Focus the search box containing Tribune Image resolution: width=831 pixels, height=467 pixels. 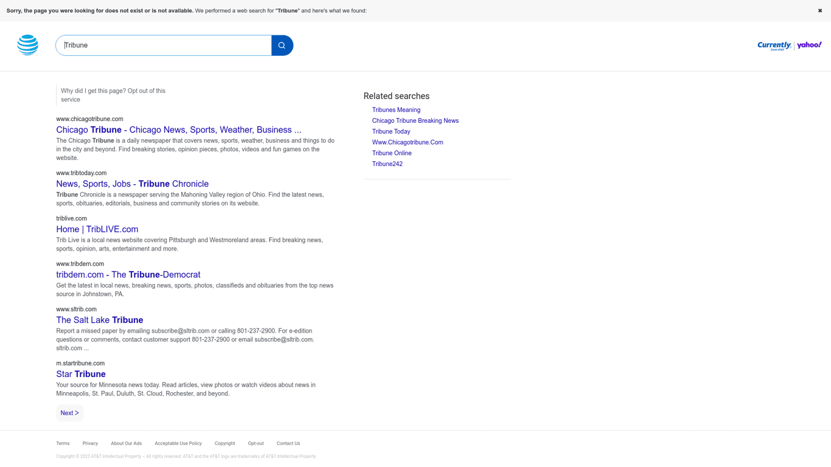pyautogui.click(x=164, y=46)
